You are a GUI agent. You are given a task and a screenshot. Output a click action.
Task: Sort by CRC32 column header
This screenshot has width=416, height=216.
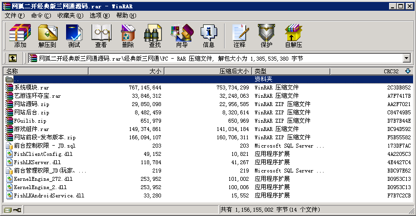point(391,71)
